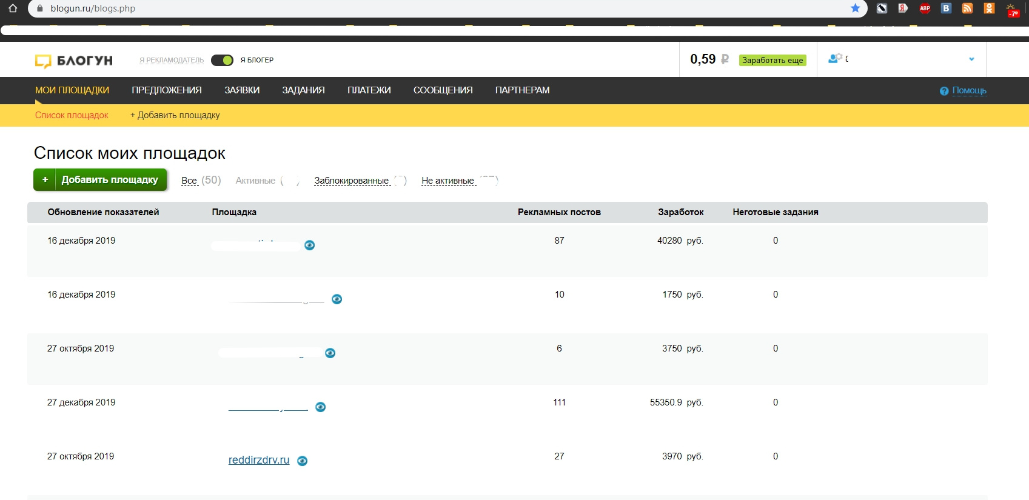The height and width of the screenshot is (500, 1029).
Task: Click the browser home icon
Action: 13,8
